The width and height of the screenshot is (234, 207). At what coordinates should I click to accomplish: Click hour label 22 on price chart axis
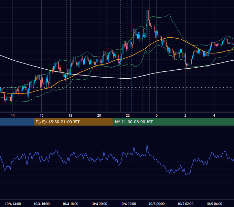click(128, 116)
